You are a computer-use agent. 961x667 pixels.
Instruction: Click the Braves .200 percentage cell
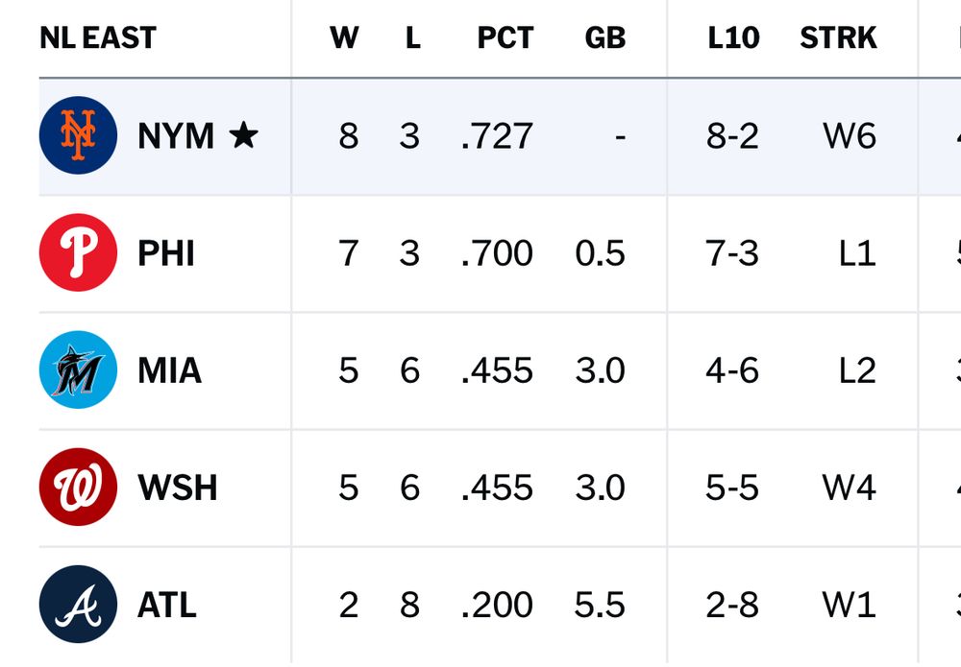(x=497, y=606)
